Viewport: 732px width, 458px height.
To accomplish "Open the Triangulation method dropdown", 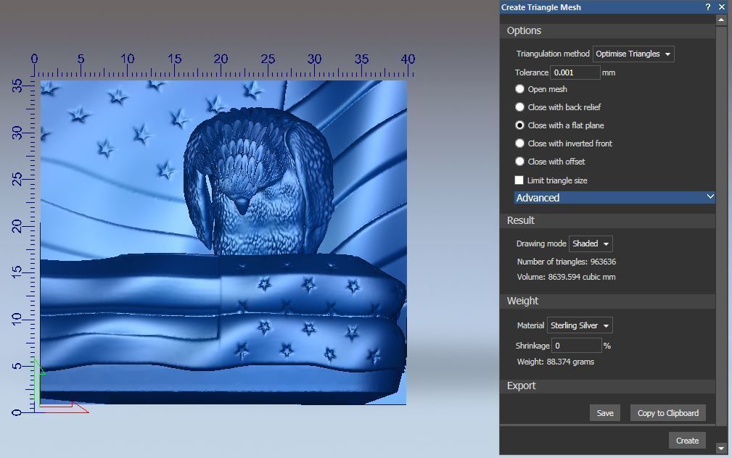I will click(x=633, y=54).
